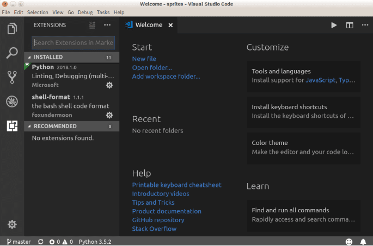This screenshot has width=373, height=246.
Task: Open the Source Control view icon
Action: (12, 77)
